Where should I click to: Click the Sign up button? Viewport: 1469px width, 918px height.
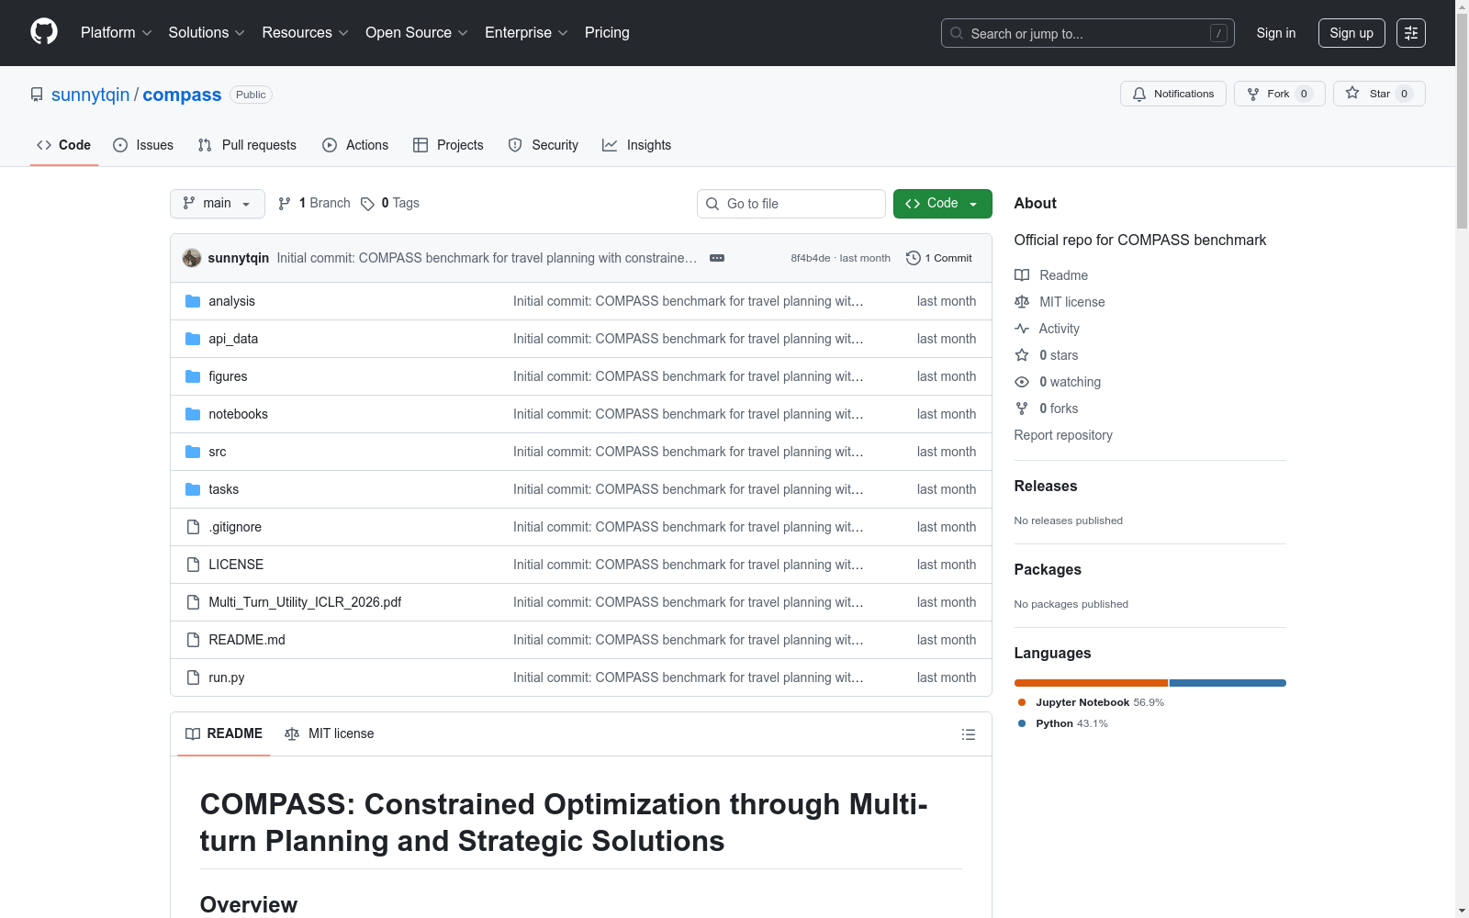(x=1351, y=33)
